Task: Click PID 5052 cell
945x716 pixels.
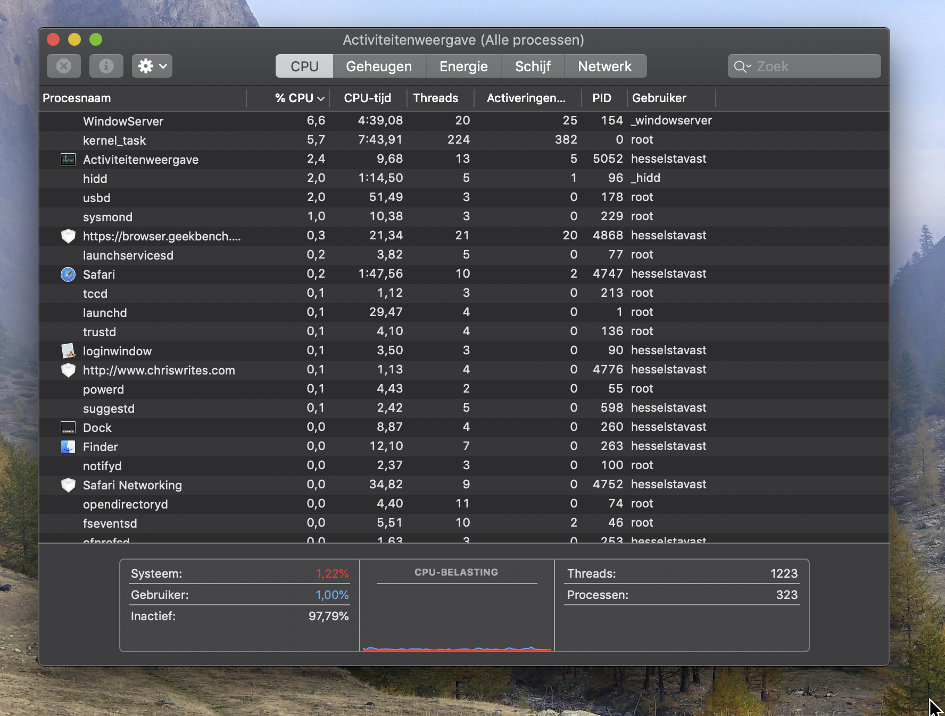Action: point(608,159)
